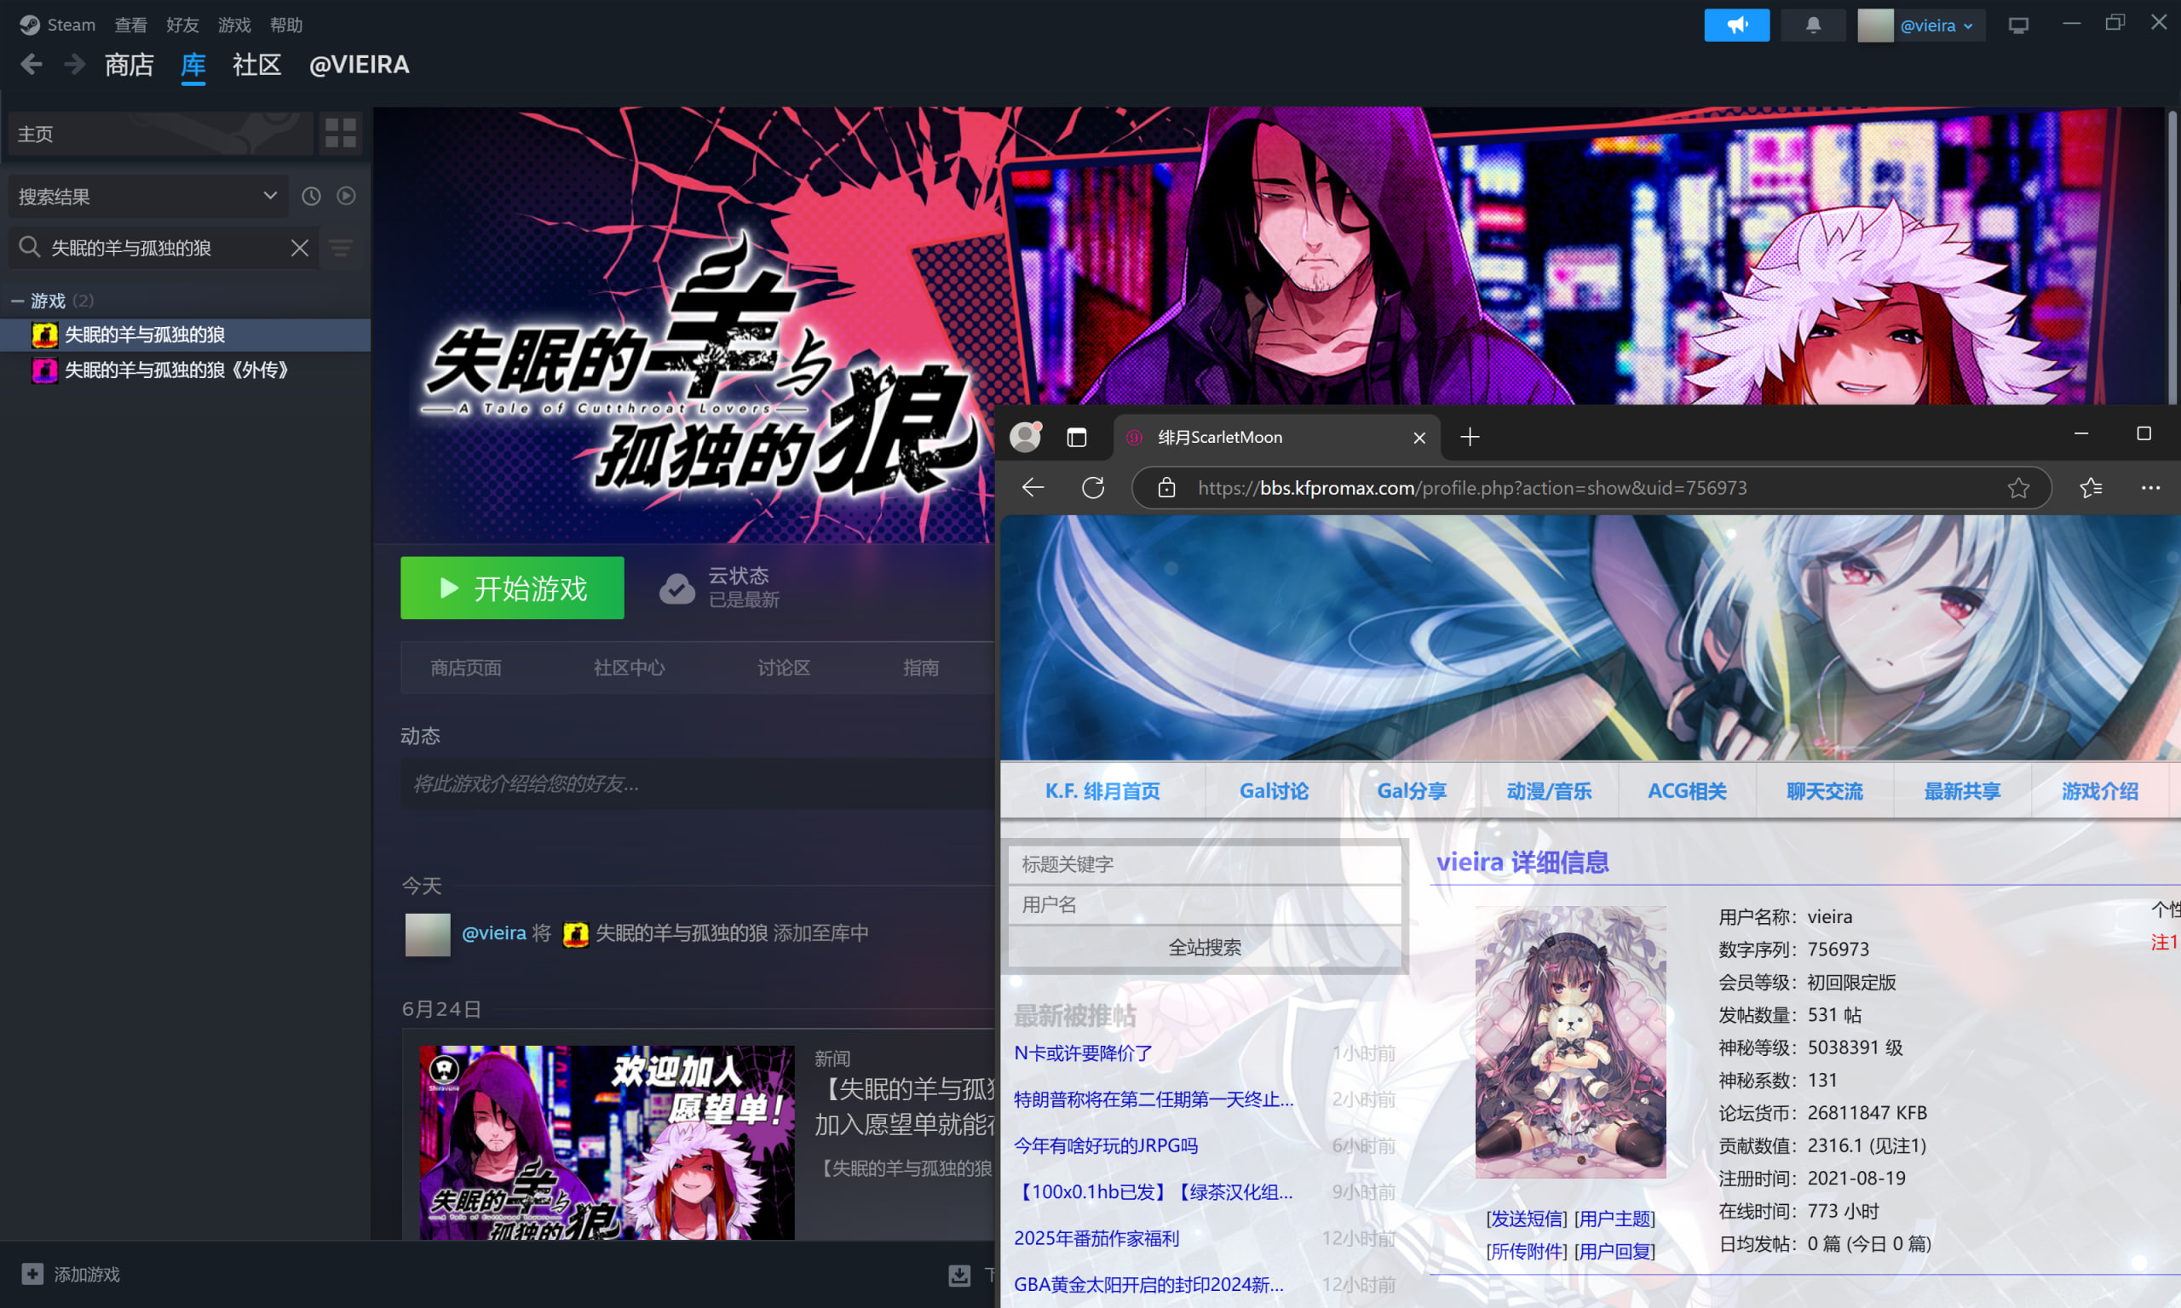Switch to Big Picture mode icon

pyautogui.click(x=2018, y=25)
